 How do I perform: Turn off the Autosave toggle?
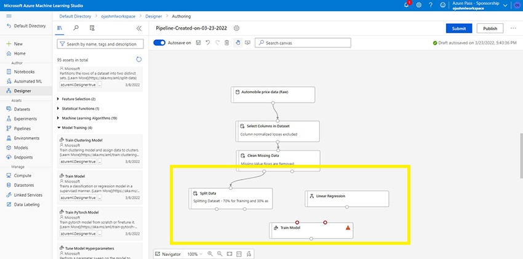pyautogui.click(x=159, y=42)
